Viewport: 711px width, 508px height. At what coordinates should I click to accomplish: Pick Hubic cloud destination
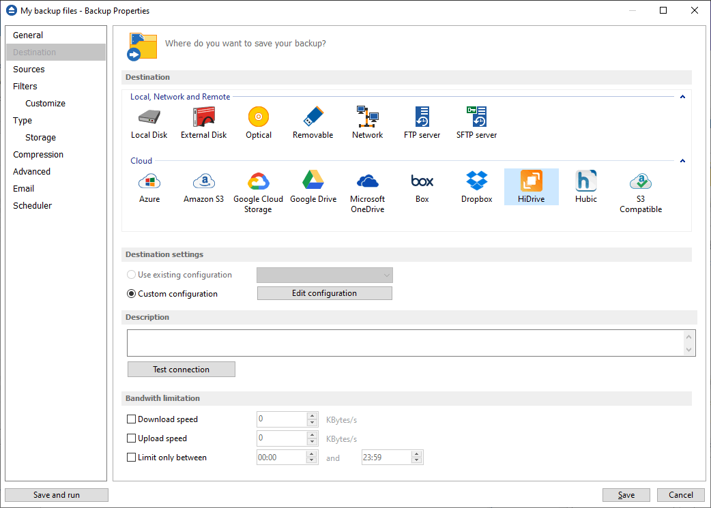pos(586,188)
